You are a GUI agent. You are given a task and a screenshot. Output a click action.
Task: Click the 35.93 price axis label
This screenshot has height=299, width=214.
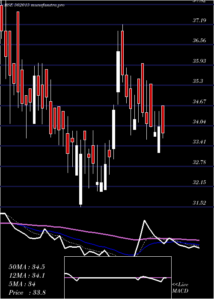point(199,61)
